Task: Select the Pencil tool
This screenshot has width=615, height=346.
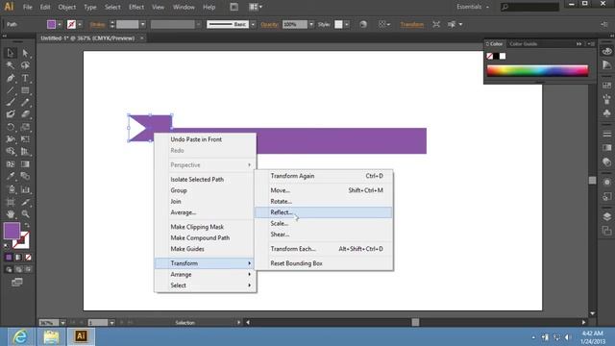Action: (25, 103)
